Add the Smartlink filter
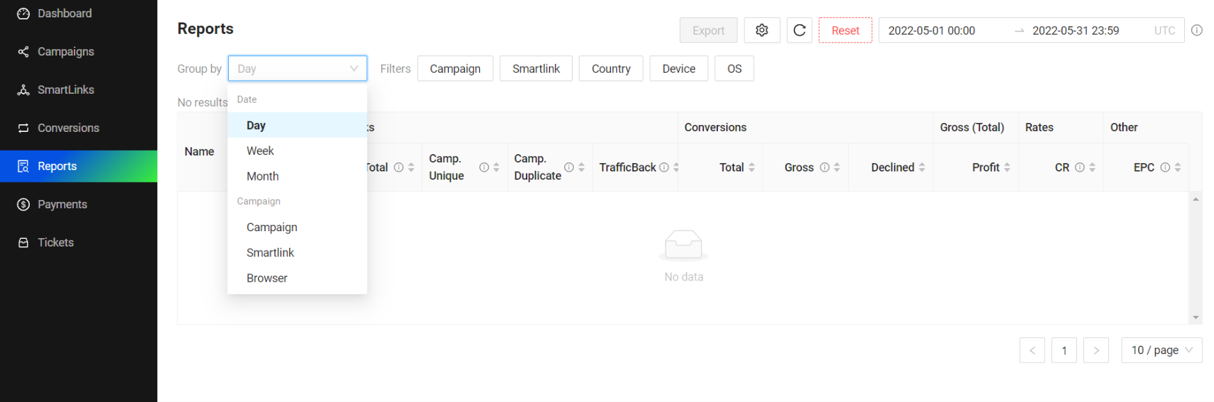Image resolution: width=1214 pixels, height=402 pixels. click(x=536, y=69)
